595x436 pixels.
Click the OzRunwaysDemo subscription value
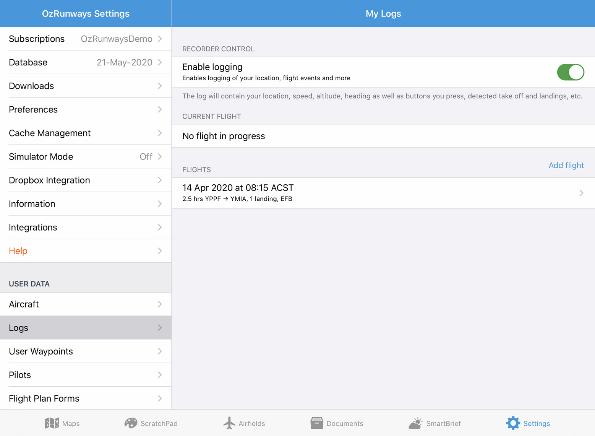coord(117,39)
